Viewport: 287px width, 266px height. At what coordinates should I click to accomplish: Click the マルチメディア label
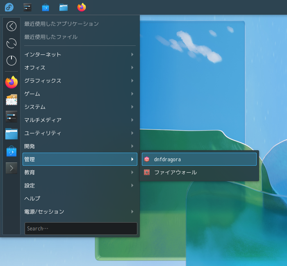(x=43, y=120)
